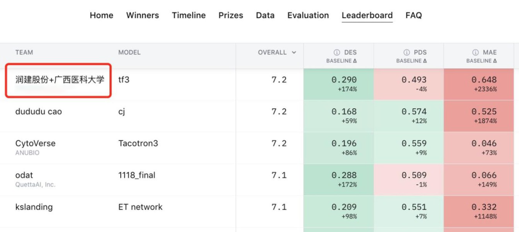
Task: Click the info icon next to DES
Action: click(x=337, y=52)
